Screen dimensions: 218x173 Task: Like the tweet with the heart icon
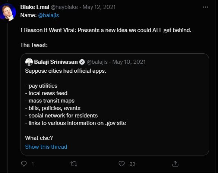click(x=121, y=164)
